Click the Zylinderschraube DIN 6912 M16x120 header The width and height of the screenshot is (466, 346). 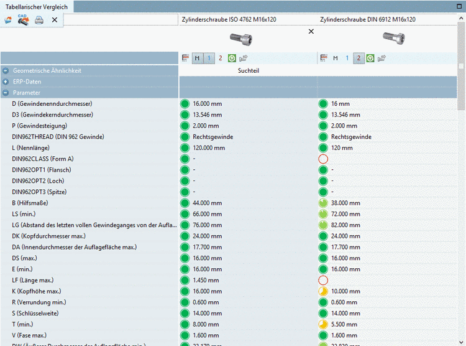point(368,20)
